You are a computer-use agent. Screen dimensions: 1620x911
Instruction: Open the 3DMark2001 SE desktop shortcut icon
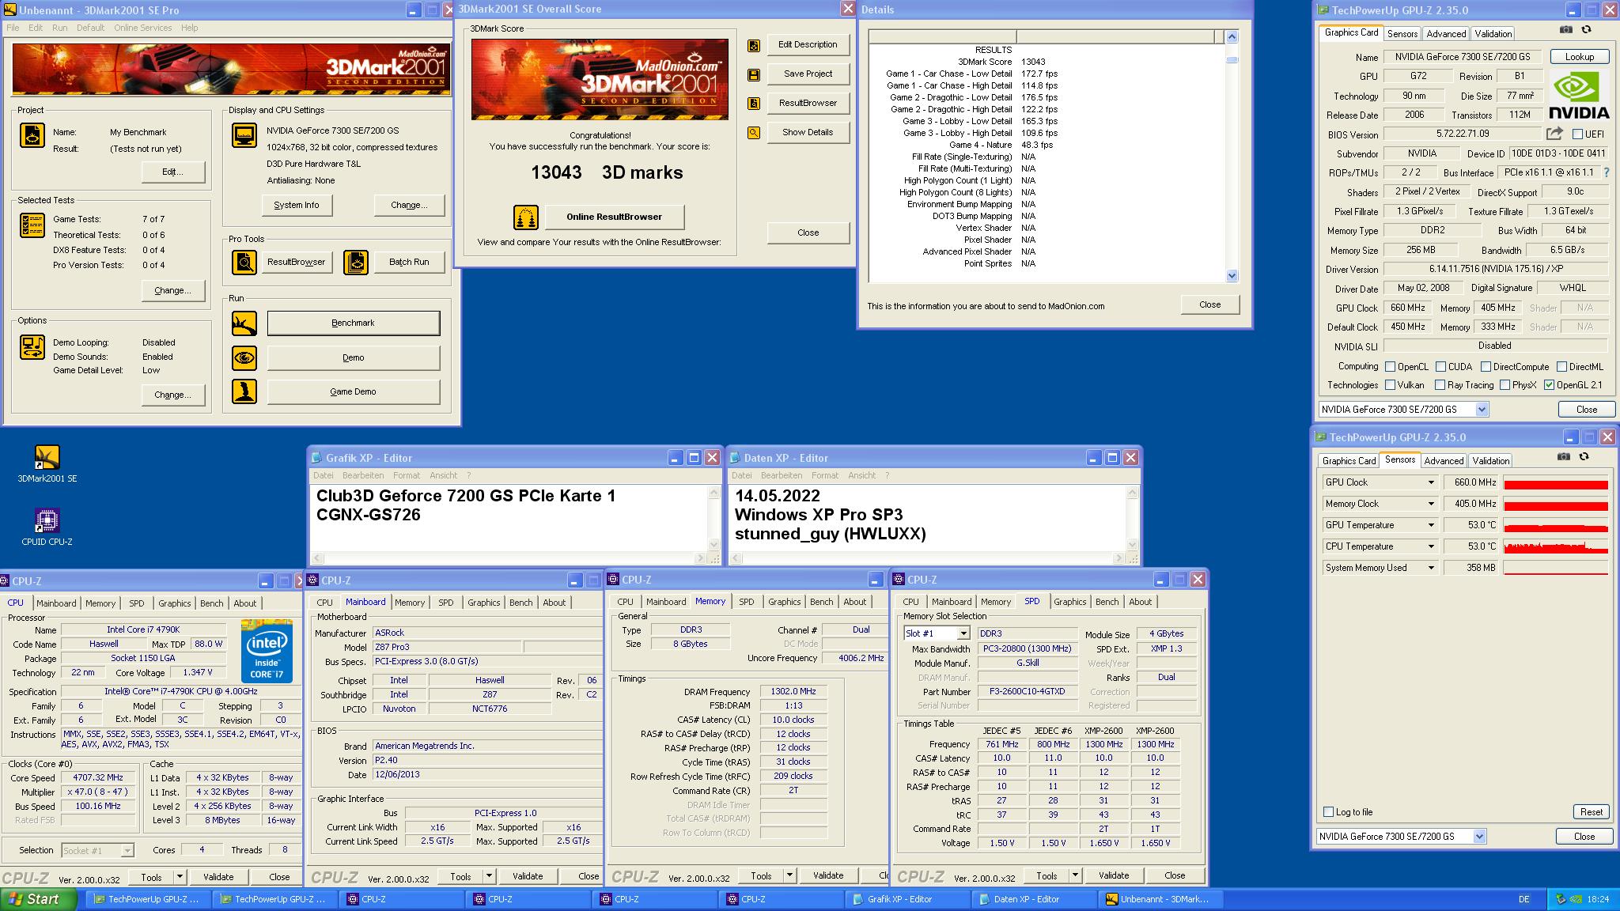(x=47, y=457)
